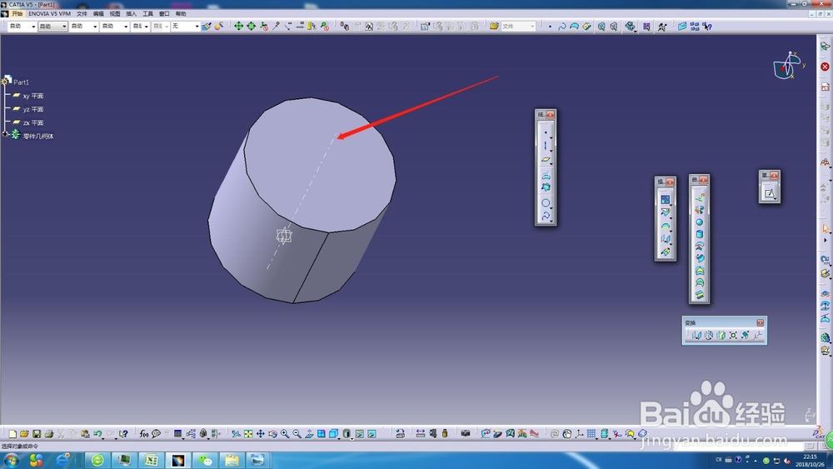
Task: Open the 视图 menu
Action: pyautogui.click(x=115, y=14)
